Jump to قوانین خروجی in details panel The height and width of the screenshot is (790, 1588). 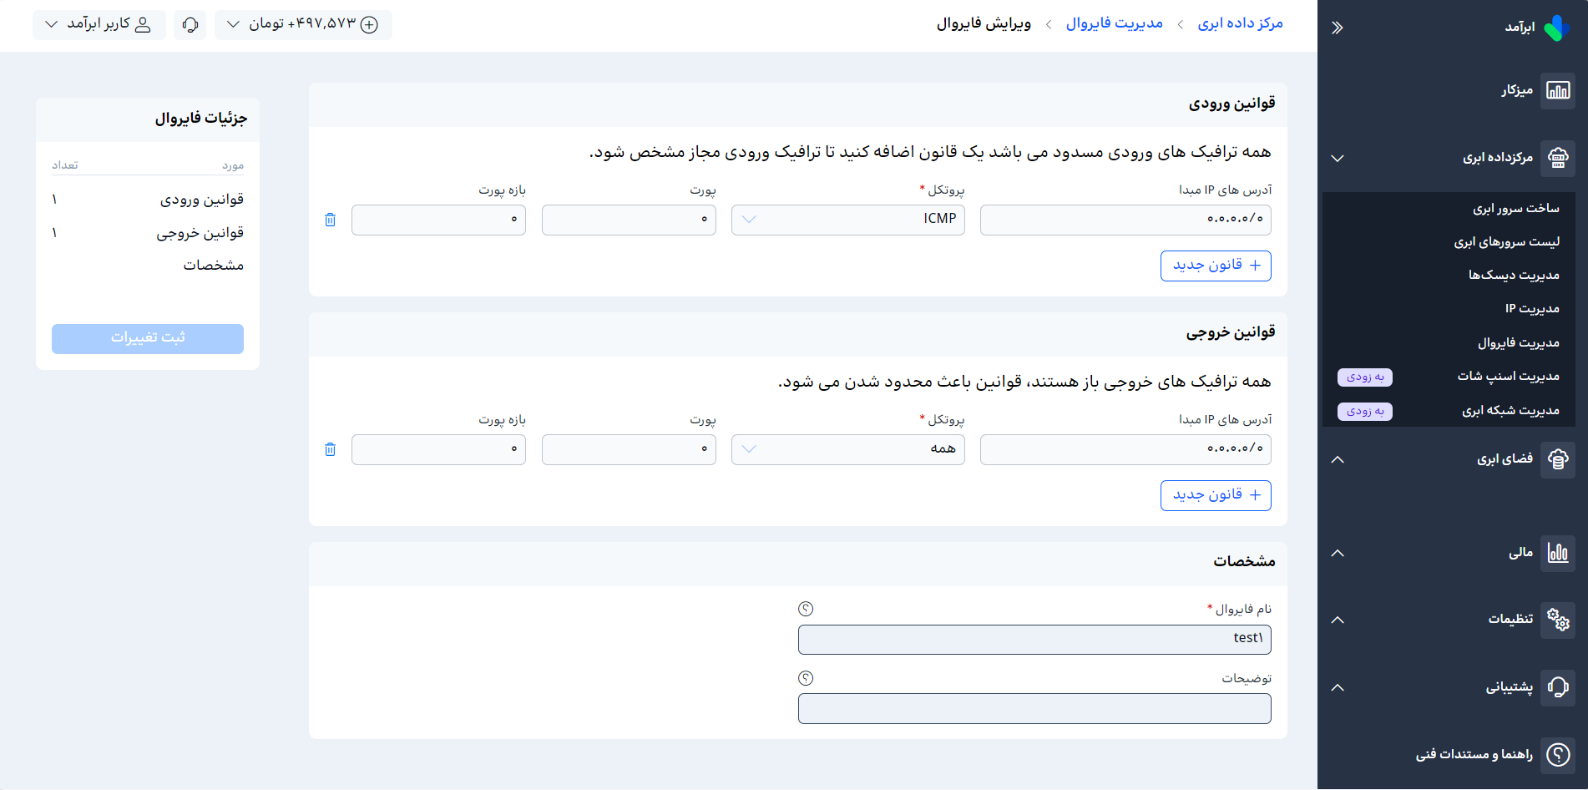click(x=200, y=233)
